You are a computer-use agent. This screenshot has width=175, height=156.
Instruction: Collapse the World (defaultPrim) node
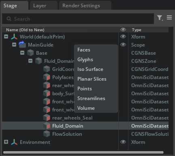(6, 36)
